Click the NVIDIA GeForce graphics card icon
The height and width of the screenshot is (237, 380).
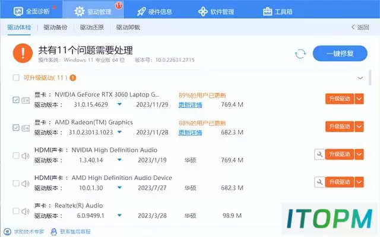26,100
